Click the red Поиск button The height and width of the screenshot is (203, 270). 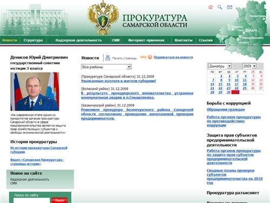pos(59,200)
